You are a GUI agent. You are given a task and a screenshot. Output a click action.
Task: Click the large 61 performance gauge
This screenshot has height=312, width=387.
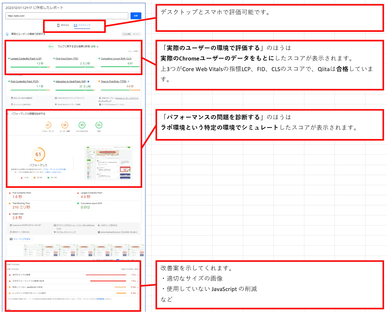tap(38, 154)
